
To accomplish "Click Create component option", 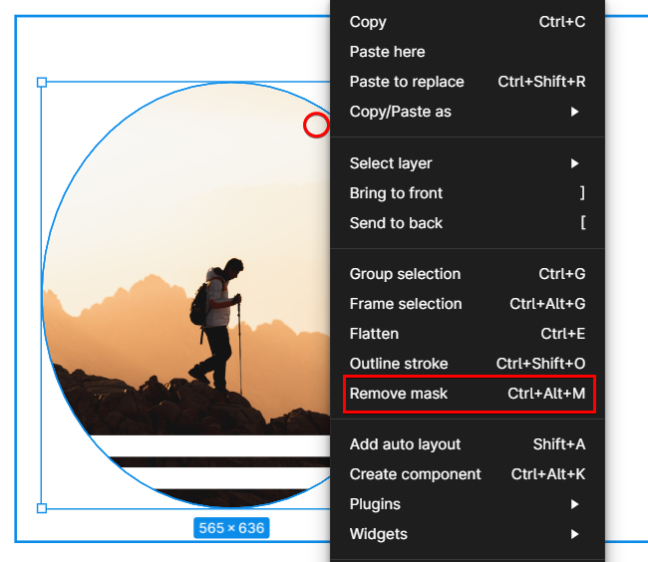I will coord(415,474).
